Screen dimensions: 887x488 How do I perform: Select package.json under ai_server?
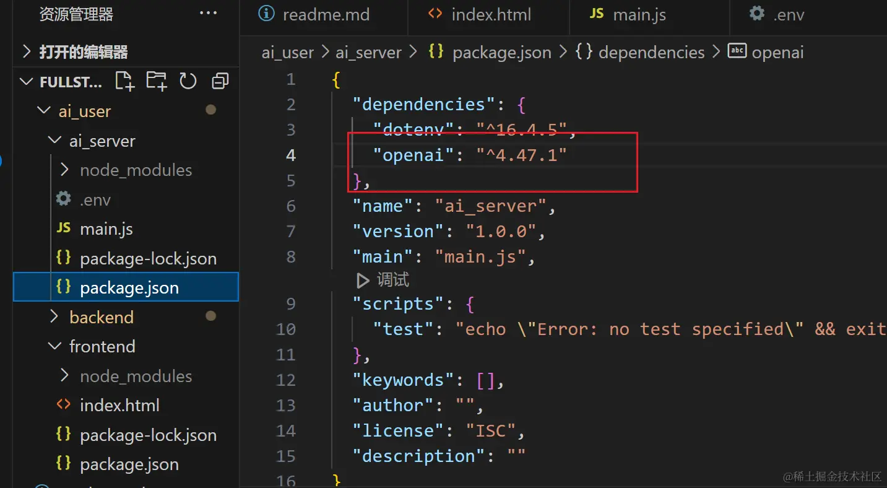126,287
